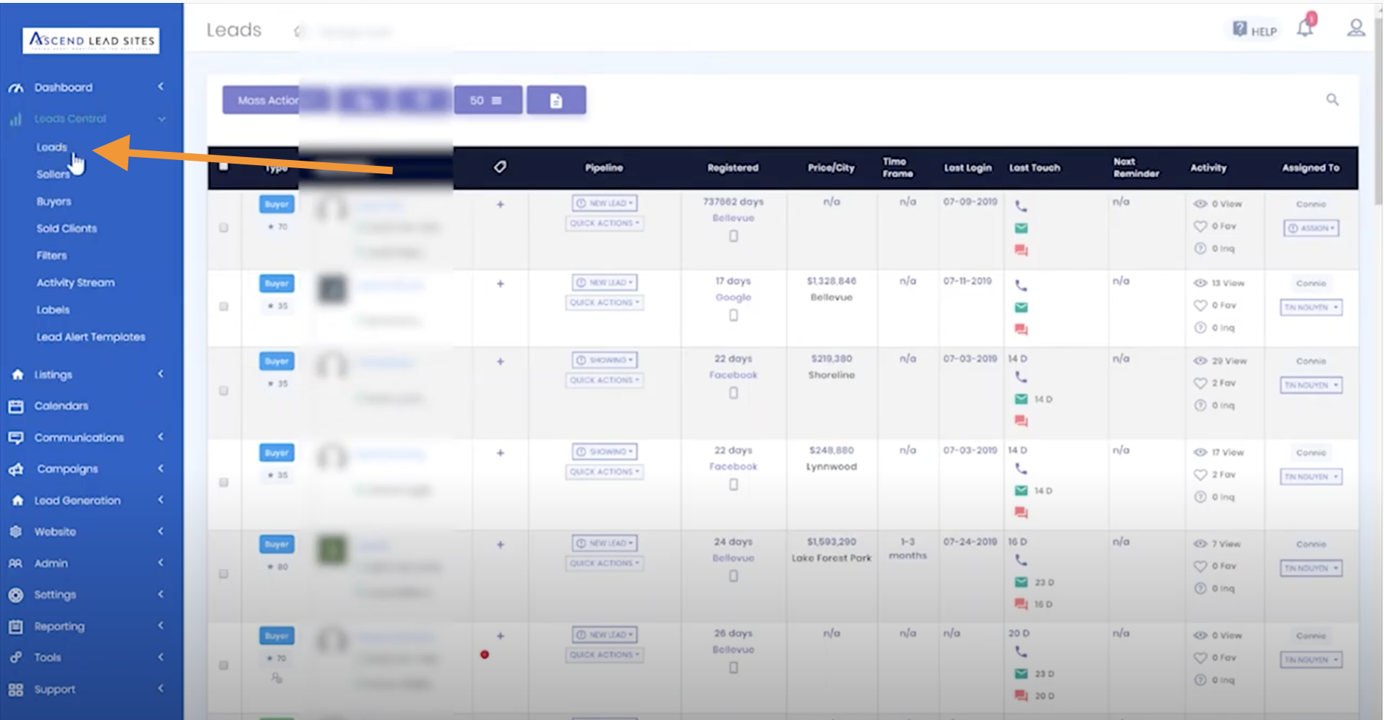Toggle views eye icon in 17 days row

pyautogui.click(x=1200, y=283)
